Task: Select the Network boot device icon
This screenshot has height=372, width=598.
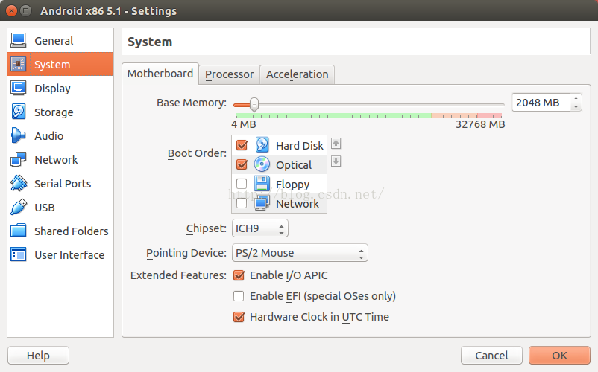Action: click(262, 203)
